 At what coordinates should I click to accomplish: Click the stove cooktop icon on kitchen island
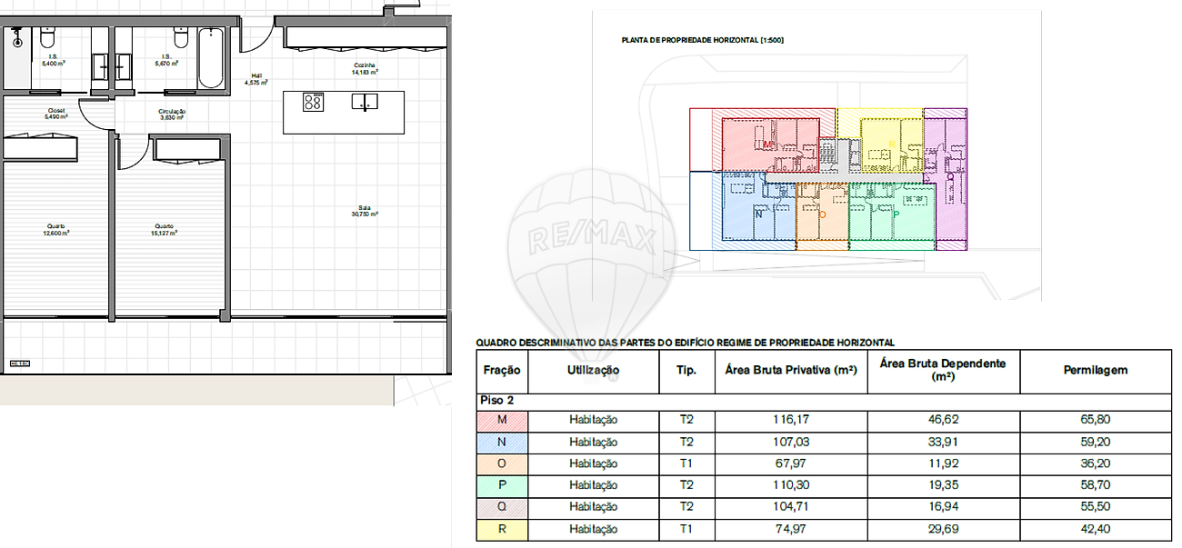313,103
